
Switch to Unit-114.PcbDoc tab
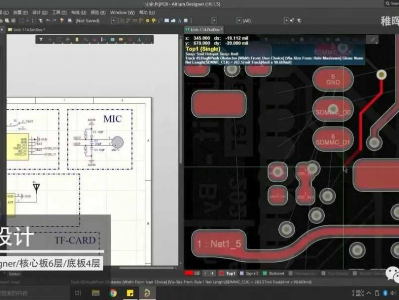pos(204,30)
